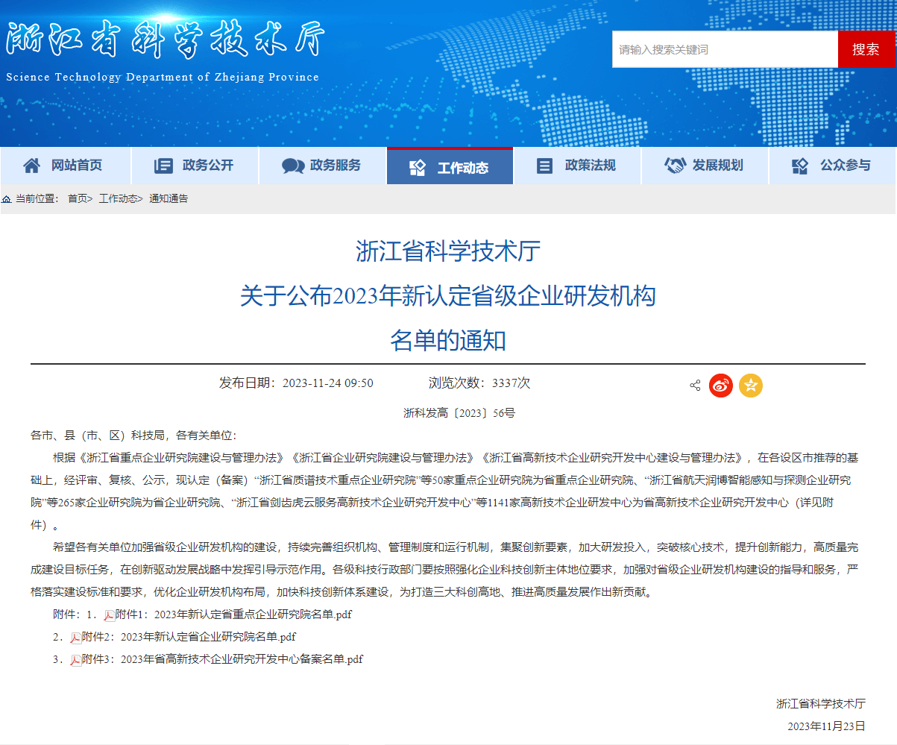Click the search keyword input field

coord(725,50)
